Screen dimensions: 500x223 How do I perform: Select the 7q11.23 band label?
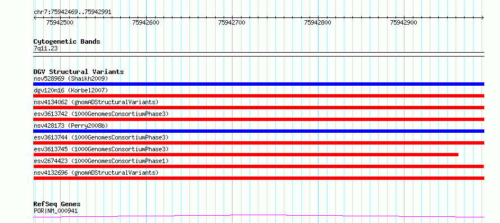[46, 48]
